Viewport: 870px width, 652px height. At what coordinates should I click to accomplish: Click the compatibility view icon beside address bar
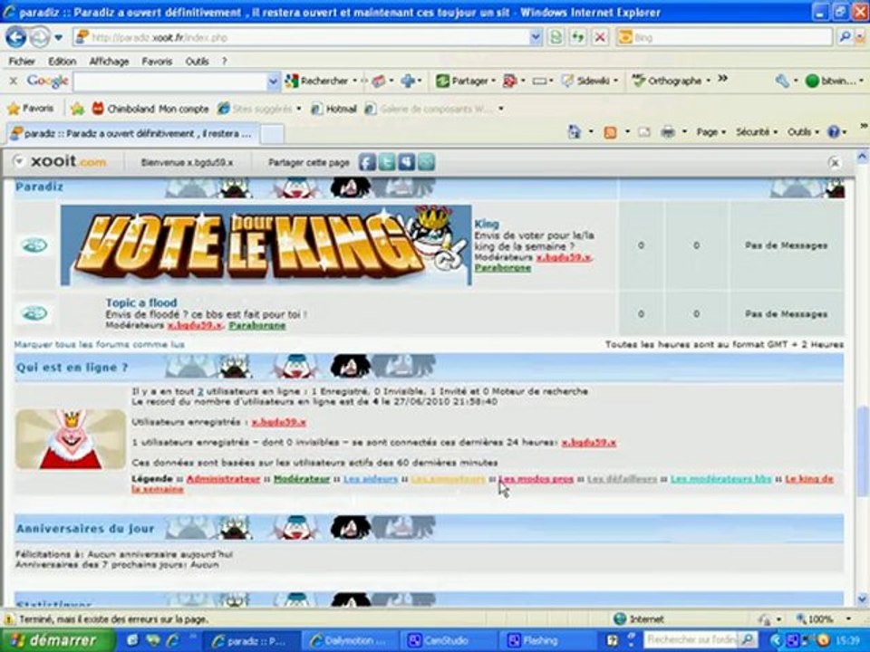[x=556, y=37]
